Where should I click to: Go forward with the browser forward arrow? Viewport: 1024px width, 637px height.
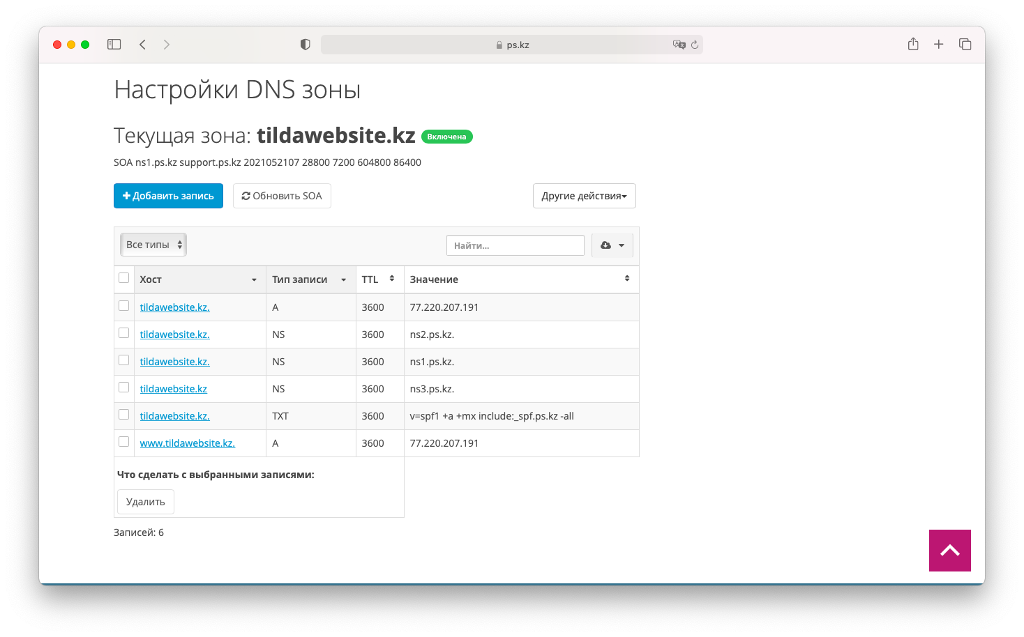coord(166,45)
